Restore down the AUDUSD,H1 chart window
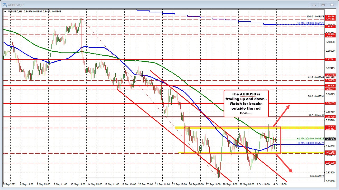Image resolution: width=339 pixels, height=190 pixels. pos(323,4)
